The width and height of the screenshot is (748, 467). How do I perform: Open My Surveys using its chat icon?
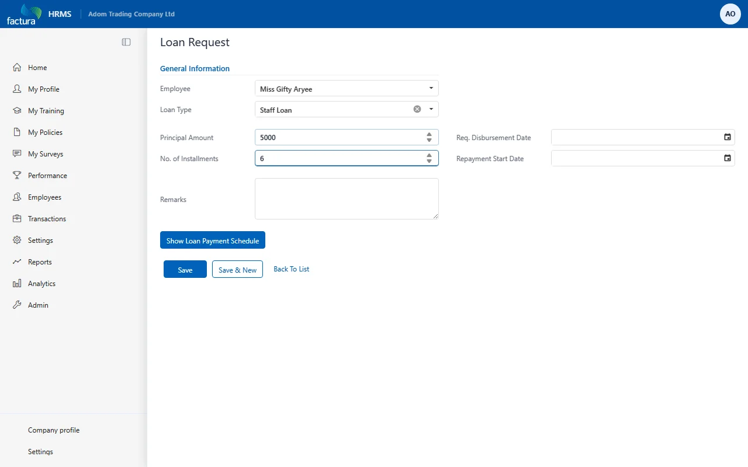coord(17,154)
